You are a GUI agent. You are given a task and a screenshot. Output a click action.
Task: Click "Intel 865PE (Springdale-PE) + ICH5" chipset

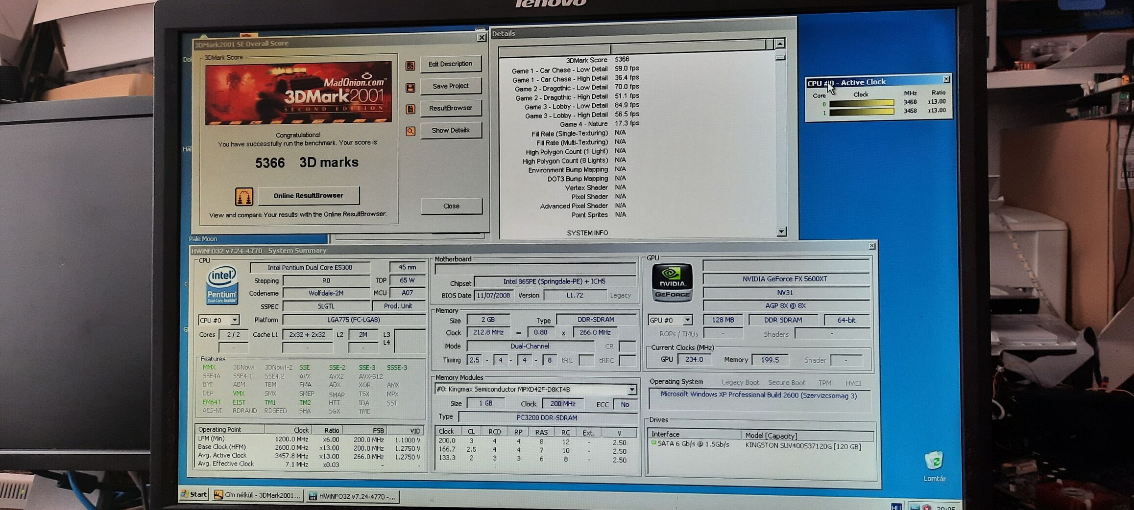pos(555,281)
